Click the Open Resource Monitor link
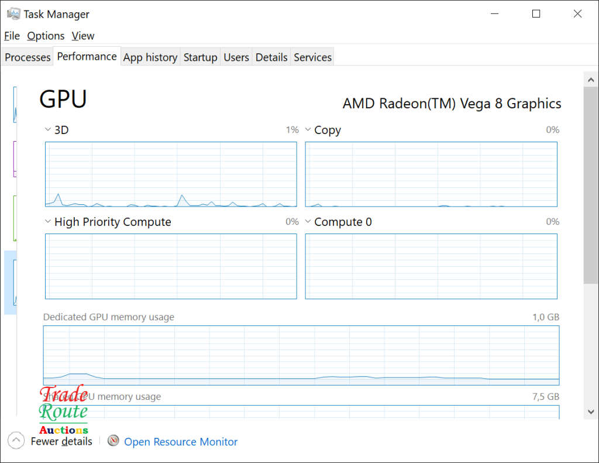599x463 pixels. pyautogui.click(x=181, y=442)
